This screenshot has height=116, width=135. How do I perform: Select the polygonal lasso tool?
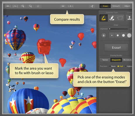(120, 18)
